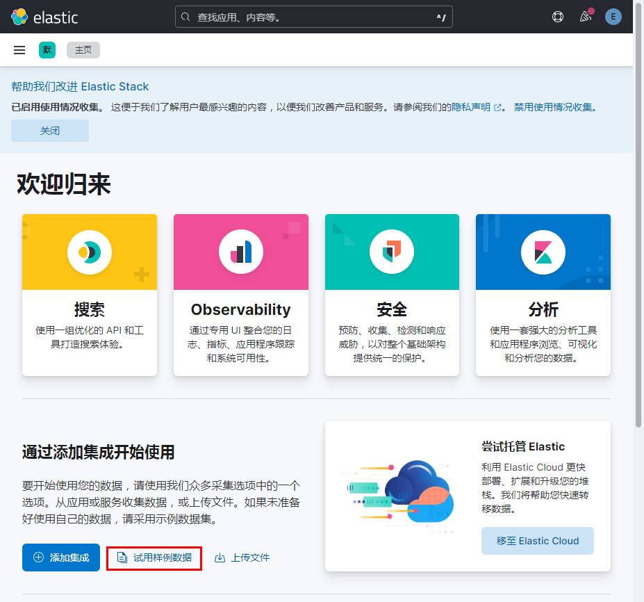Dismiss the banner with 关闭 button

pyautogui.click(x=50, y=131)
